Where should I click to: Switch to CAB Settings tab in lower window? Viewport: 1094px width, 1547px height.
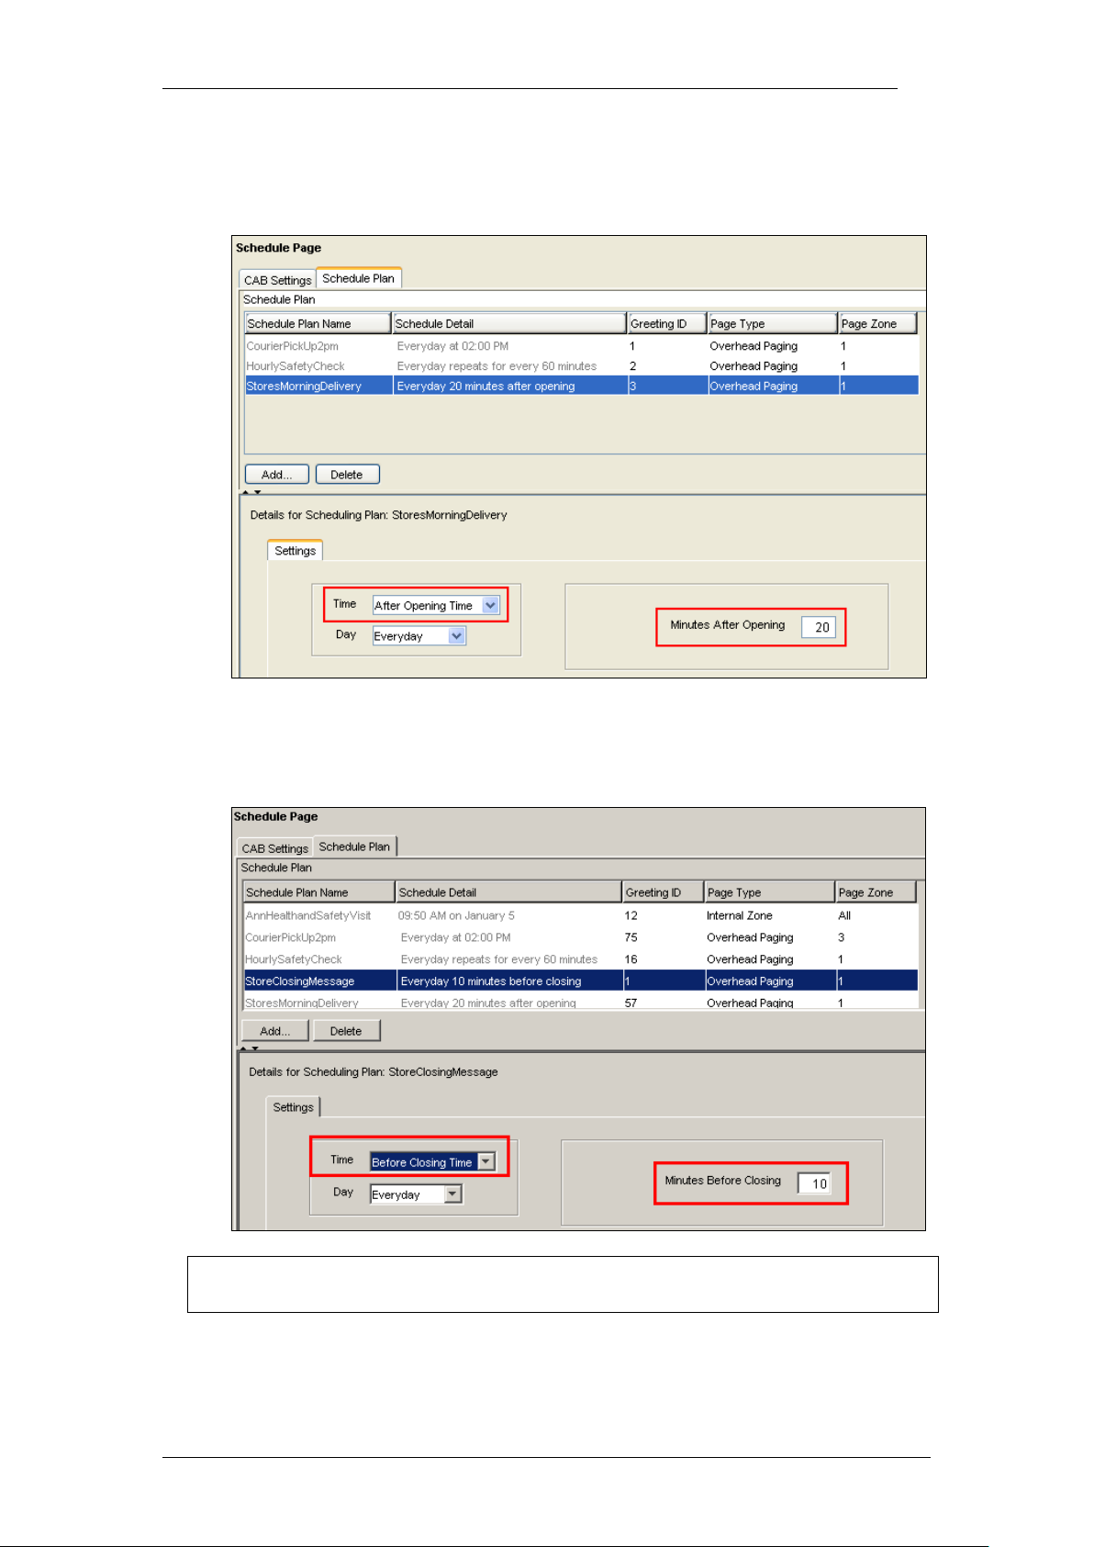pyautogui.click(x=274, y=848)
